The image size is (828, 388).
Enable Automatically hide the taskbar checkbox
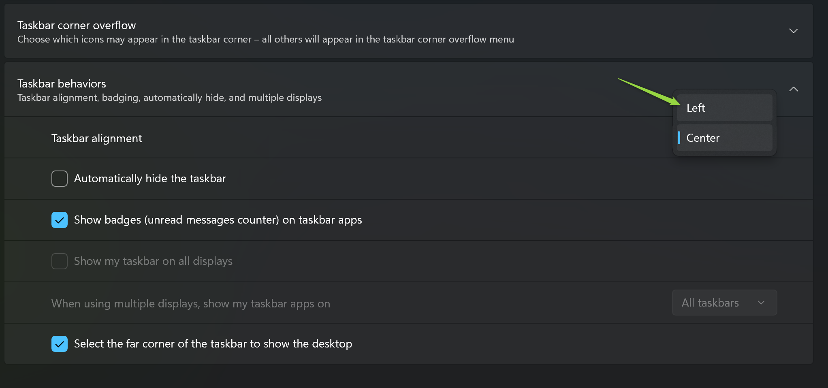click(60, 179)
